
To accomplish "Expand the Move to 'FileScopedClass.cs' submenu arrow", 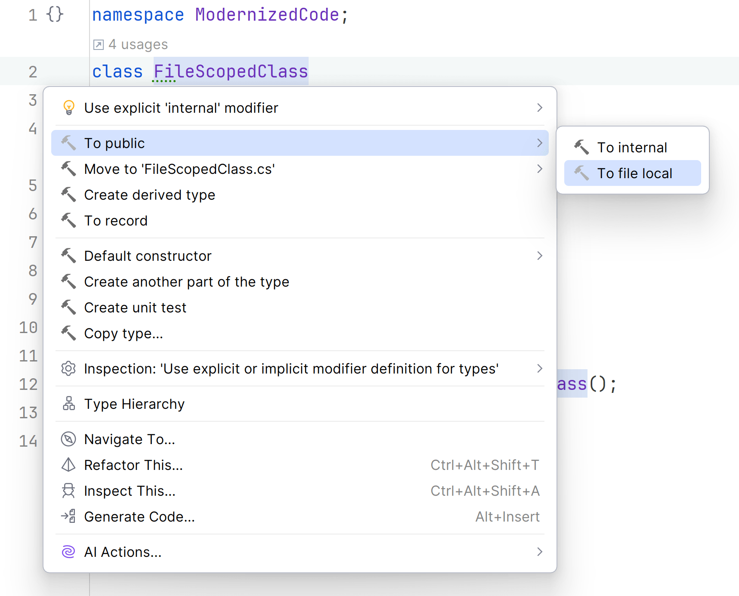I will pos(539,169).
